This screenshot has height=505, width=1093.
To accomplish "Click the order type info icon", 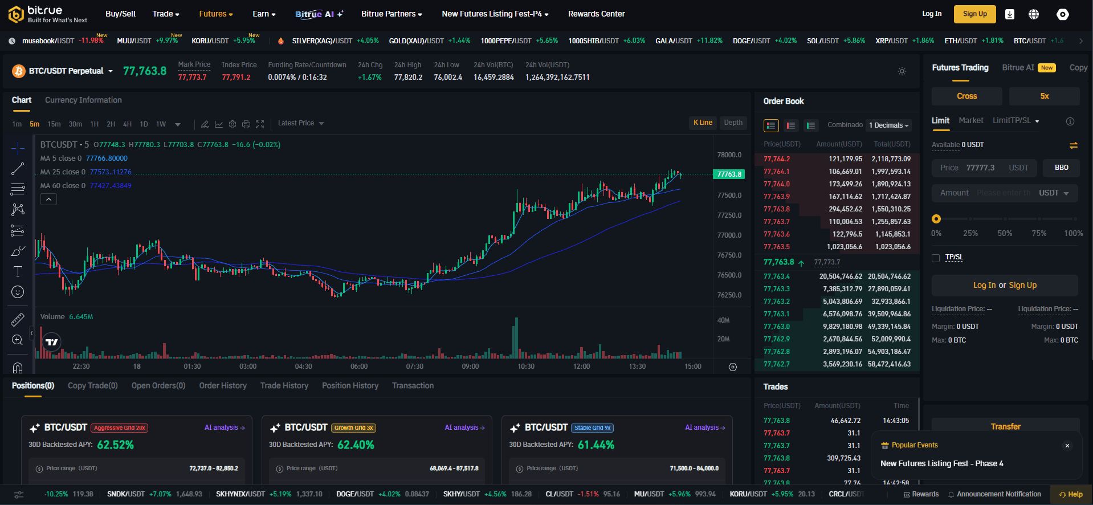I will click(x=1070, y=121).
